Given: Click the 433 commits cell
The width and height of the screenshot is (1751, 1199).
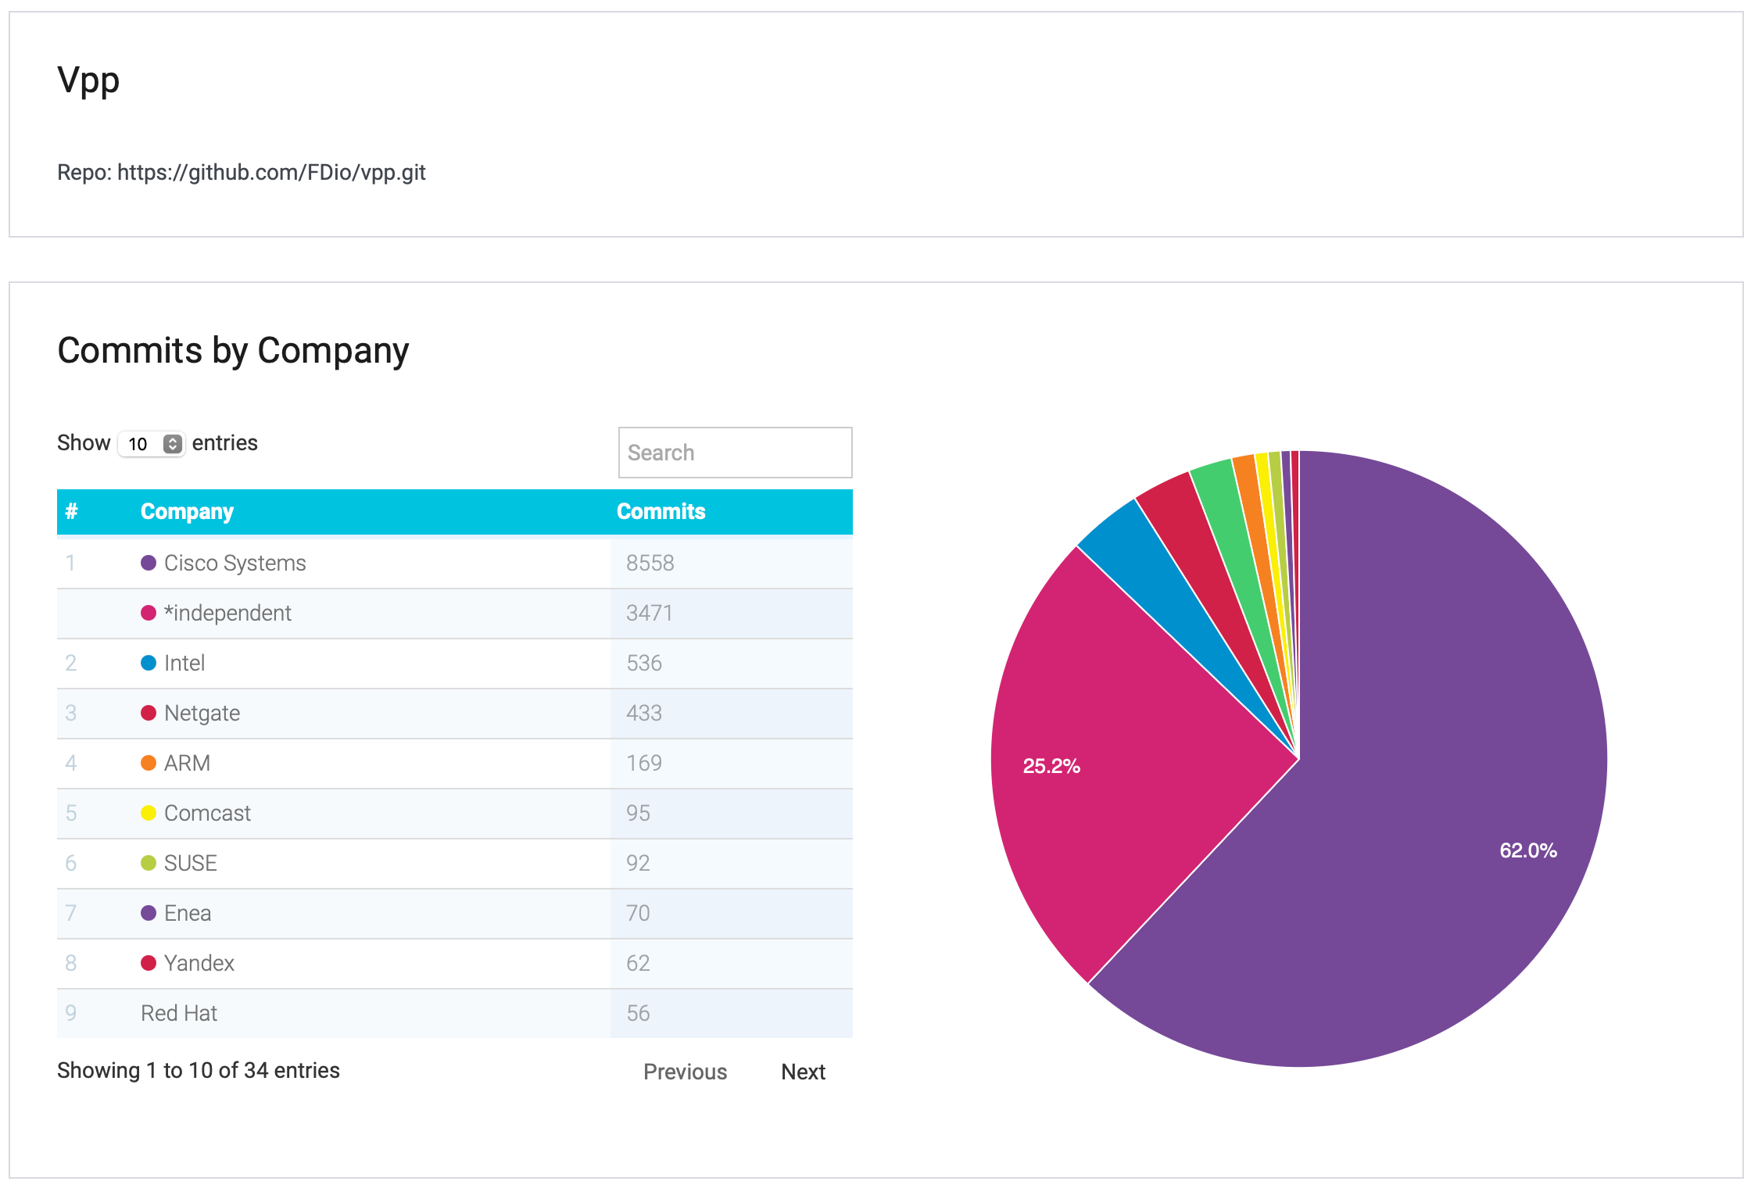Looking at the screenshot, I should (x=731, y=713).
